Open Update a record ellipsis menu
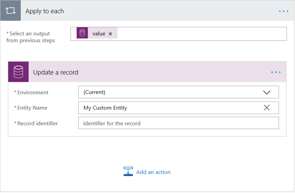 pyautogui.click(x=276, y=72)
